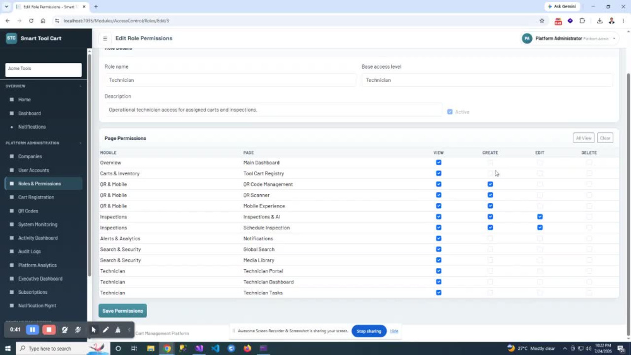The width and height of the screenshot is (631, 355).
Task: Open the Base access level dropdown
Action: click(487, 80)
